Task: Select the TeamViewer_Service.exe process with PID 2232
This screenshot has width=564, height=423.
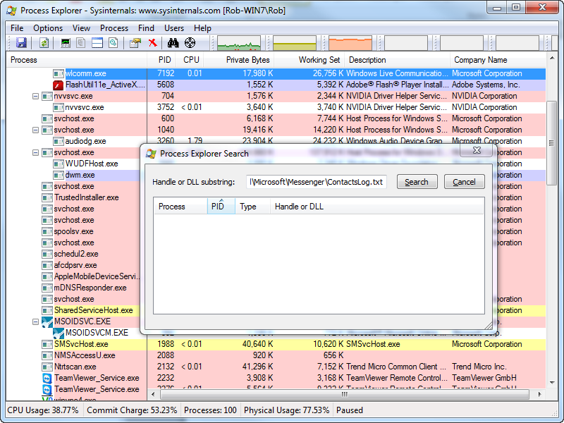Action: click(97, 378)
